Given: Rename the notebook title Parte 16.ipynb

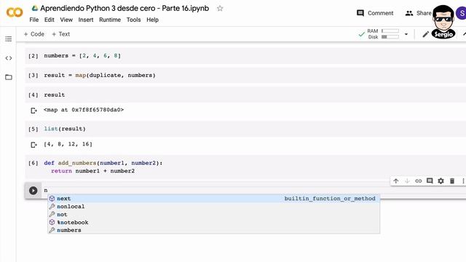Looking at the screenshot, I should (x=125, y=8).
